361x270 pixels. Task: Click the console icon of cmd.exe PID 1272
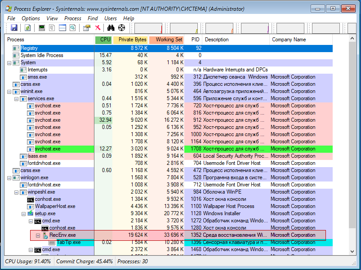click(x=38, y=221)
